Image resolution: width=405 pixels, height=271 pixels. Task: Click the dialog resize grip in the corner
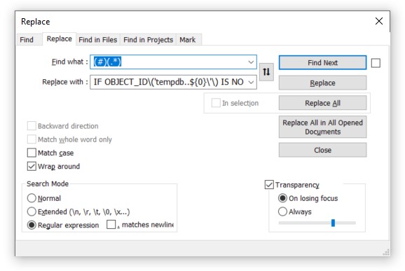pyautogui.click(x=386, y=252)
